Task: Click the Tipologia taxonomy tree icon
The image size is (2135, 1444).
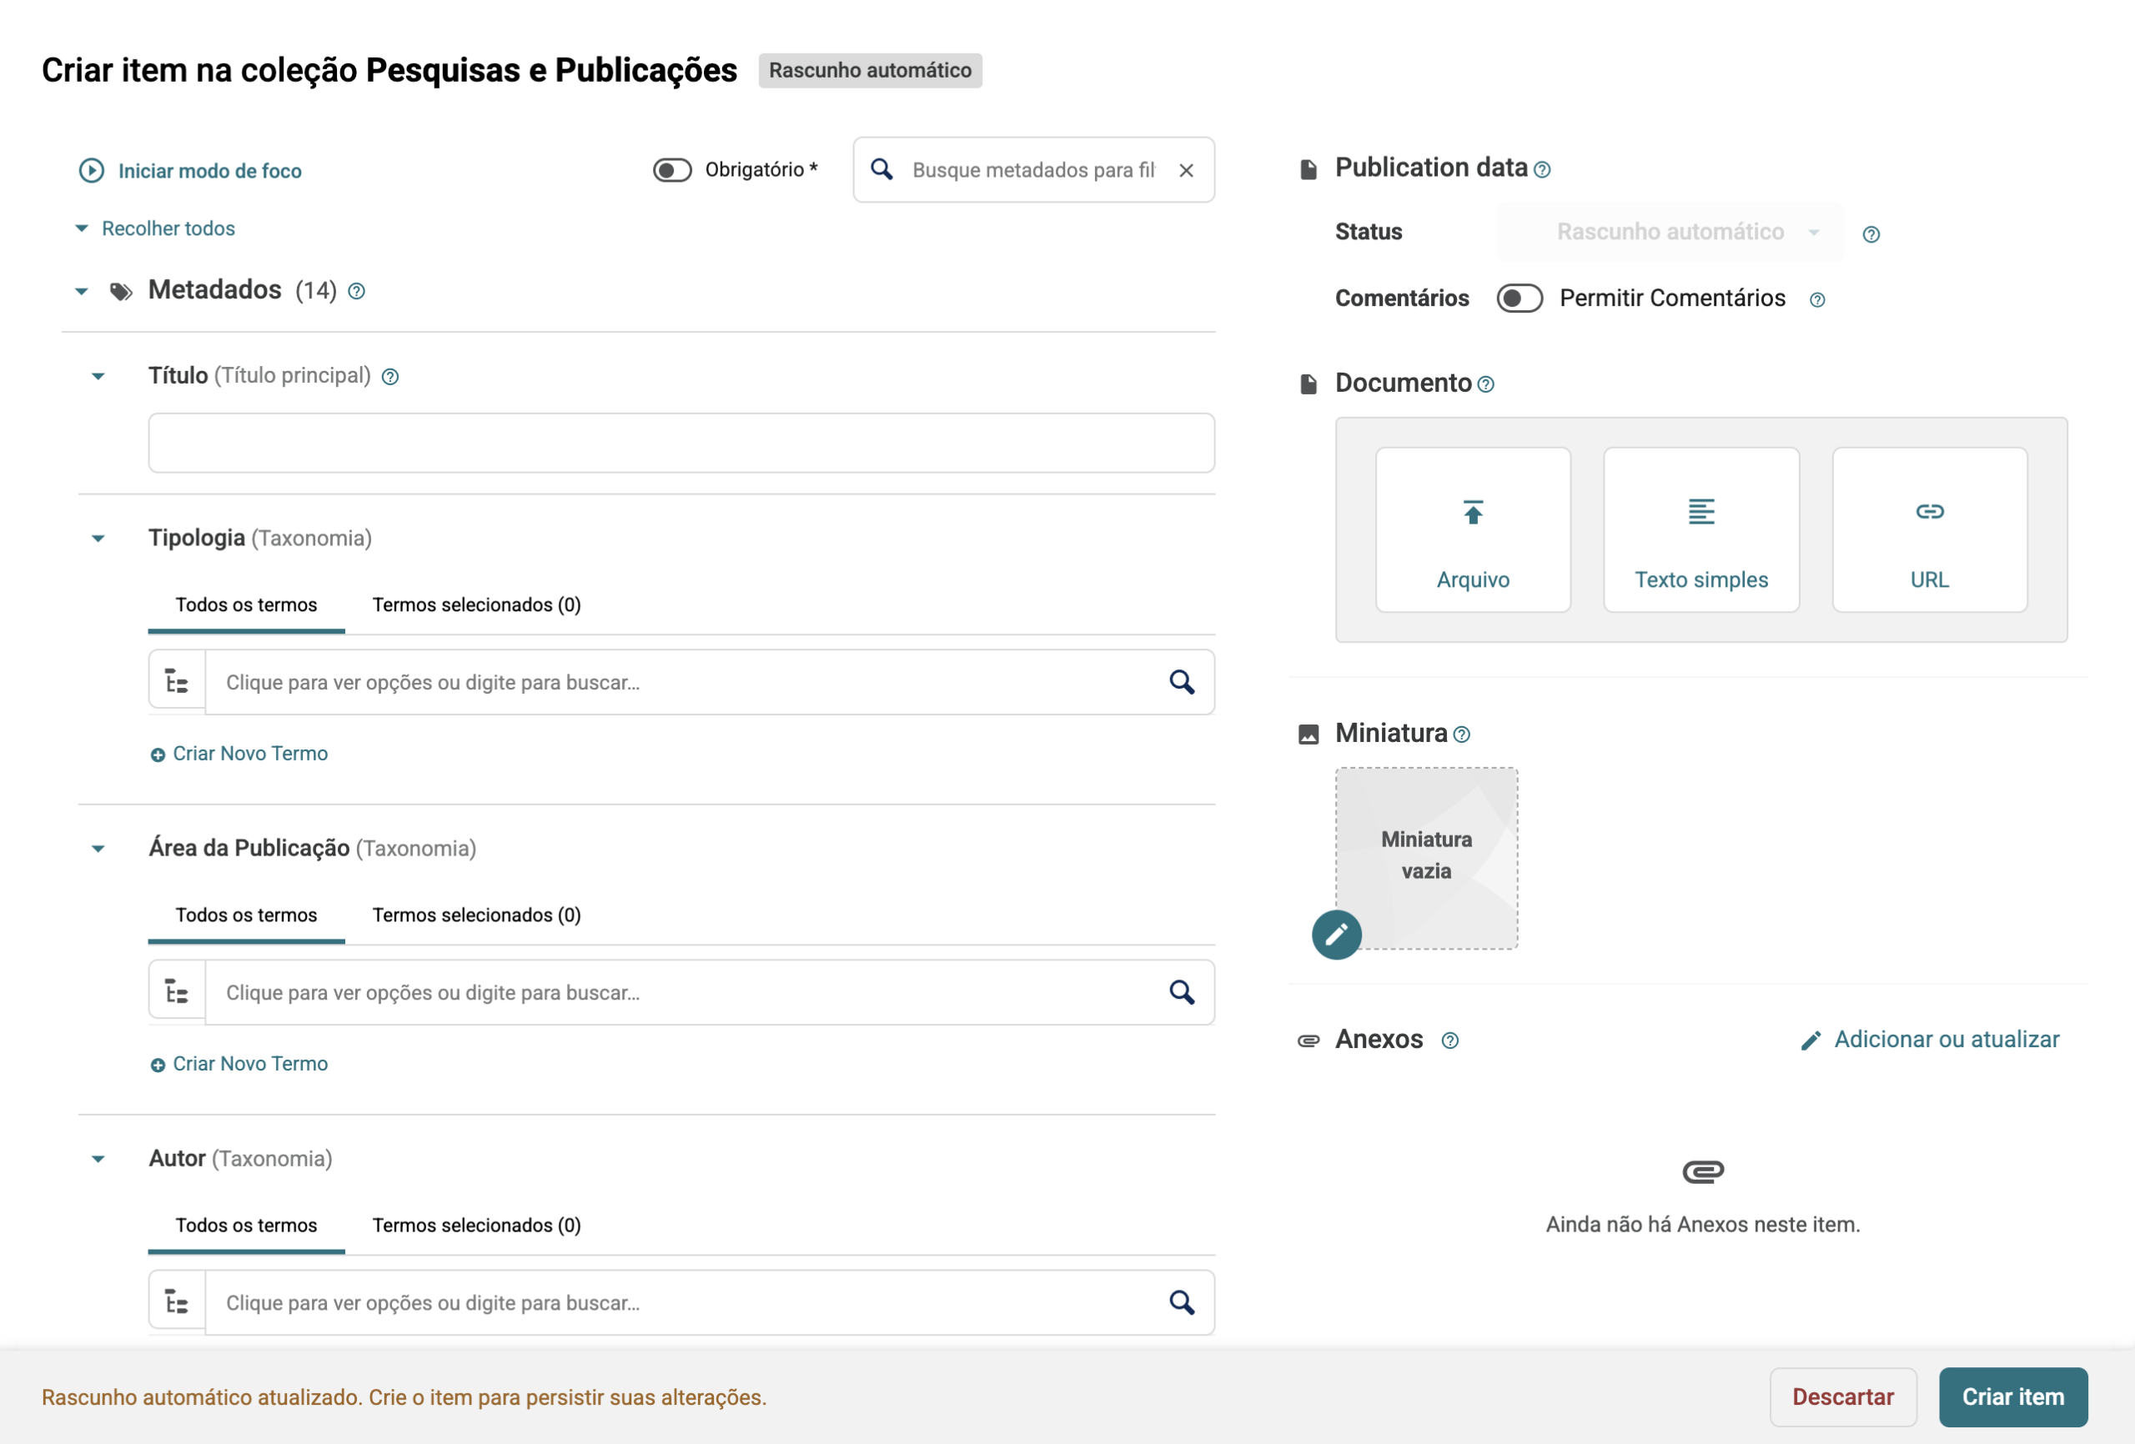Action: pos(176,682)
